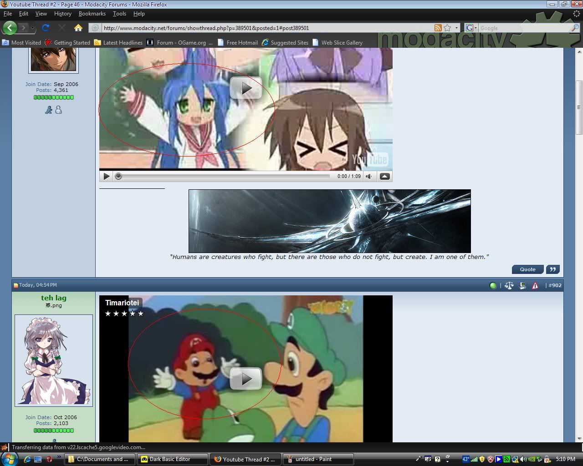Viewport: 583px width, 466px height.
Task: Click the first poster's reputation bar
Action: (x=54, y=97)
